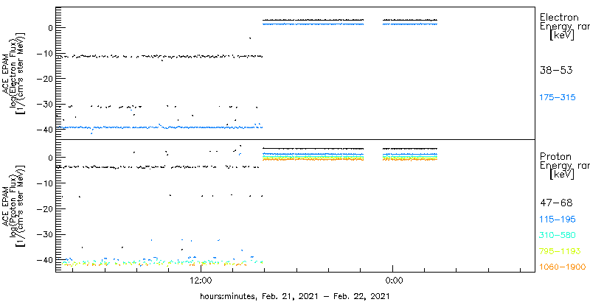Click the electron panel 0 y-axis tick label
Screen dimensions: 590x302
tap(51, 27)
